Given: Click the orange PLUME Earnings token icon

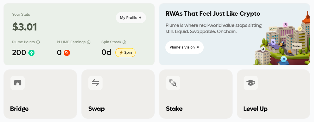Looking at the screenshot, I should click(67, 53).
